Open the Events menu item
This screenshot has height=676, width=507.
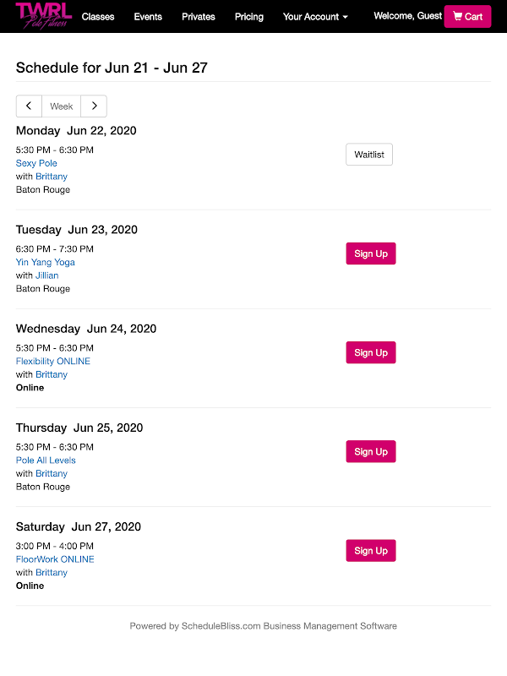(148, 17)
